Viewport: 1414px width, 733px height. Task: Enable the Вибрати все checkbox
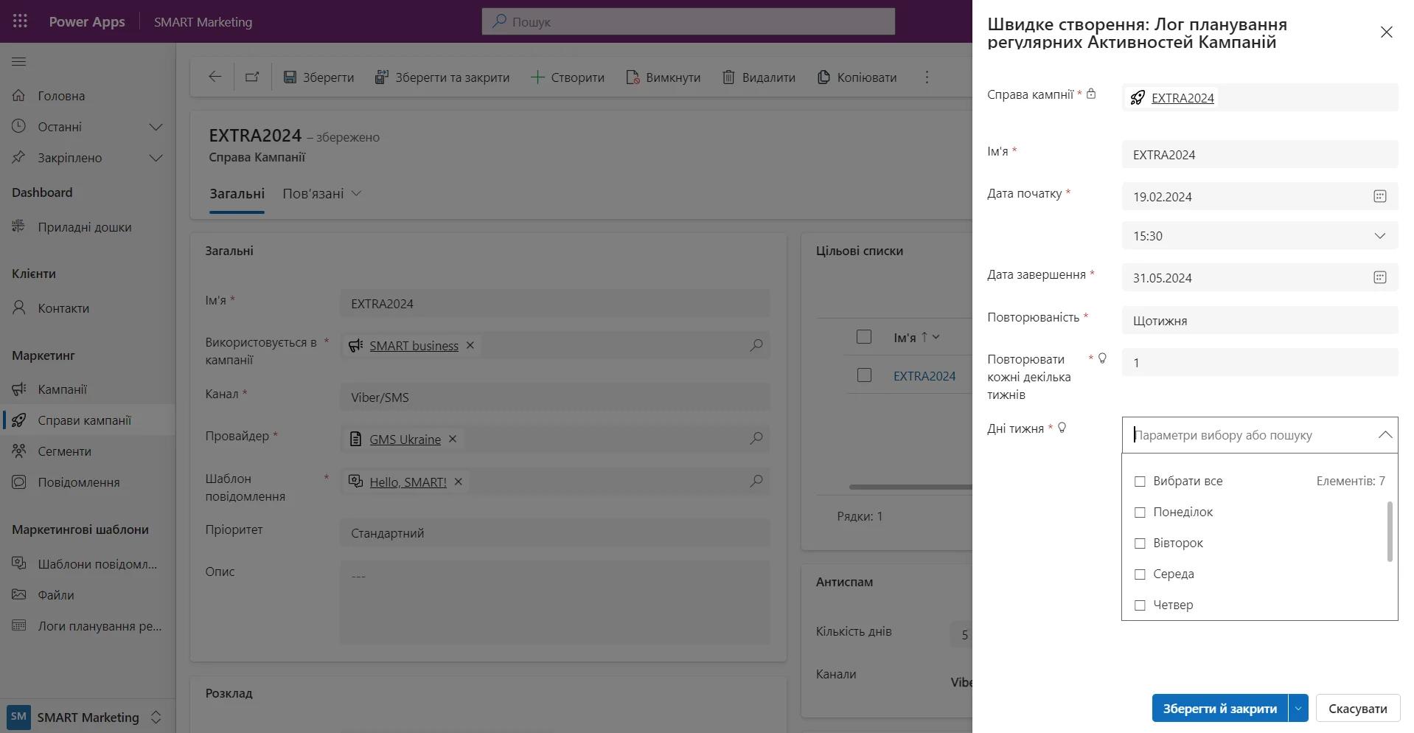[x=1140, y=481]
